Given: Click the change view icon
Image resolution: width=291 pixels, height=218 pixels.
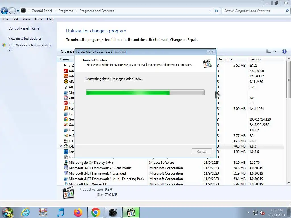Looking at the screenshot, I should coord(268,51).
